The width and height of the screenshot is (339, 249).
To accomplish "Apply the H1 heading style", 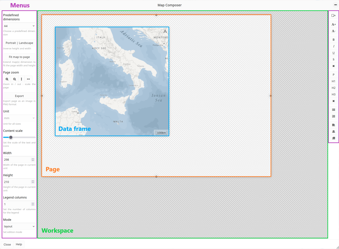I will 333,81.
